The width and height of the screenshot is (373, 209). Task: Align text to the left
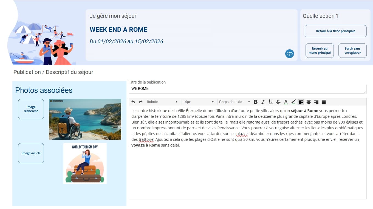[301, 102]
